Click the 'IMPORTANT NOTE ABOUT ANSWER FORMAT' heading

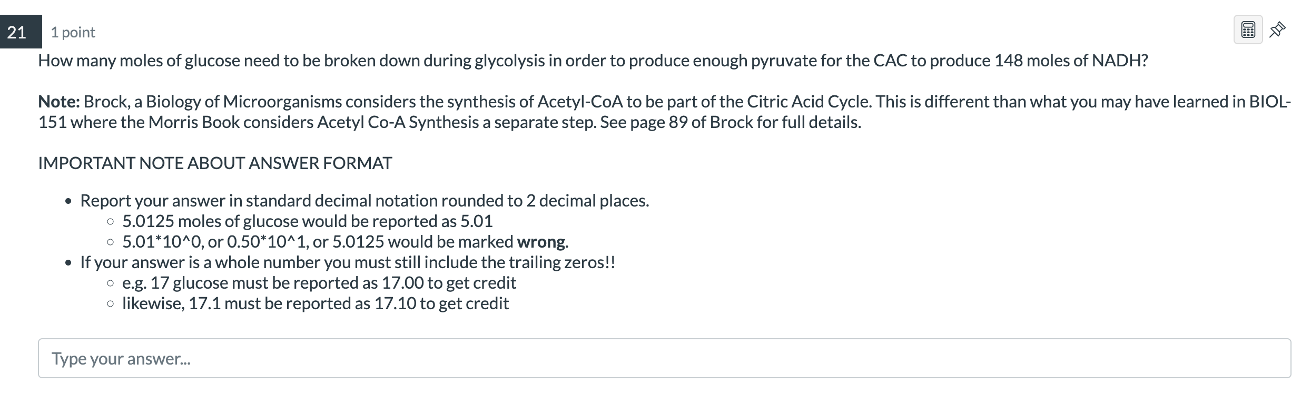[215, 163]
